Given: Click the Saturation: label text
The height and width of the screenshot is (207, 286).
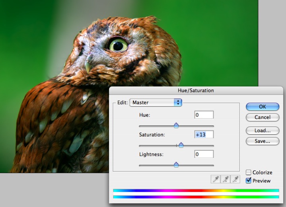Looking at the screenshot, I should click(152, 135).
